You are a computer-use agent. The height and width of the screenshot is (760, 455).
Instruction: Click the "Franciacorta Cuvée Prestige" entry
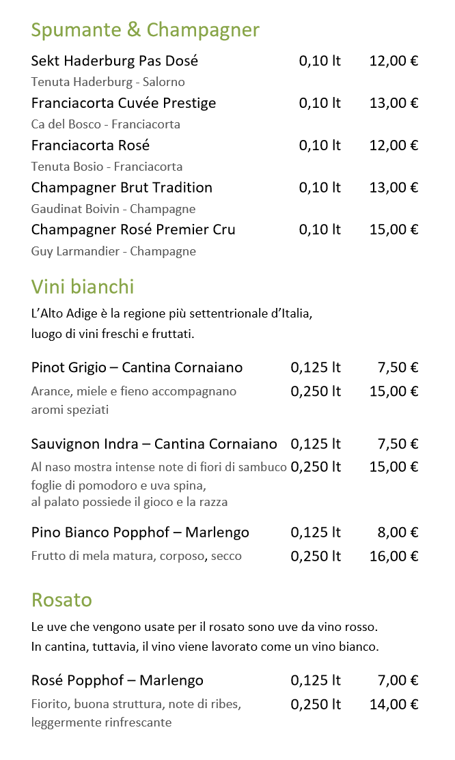[x=123, y=103]
